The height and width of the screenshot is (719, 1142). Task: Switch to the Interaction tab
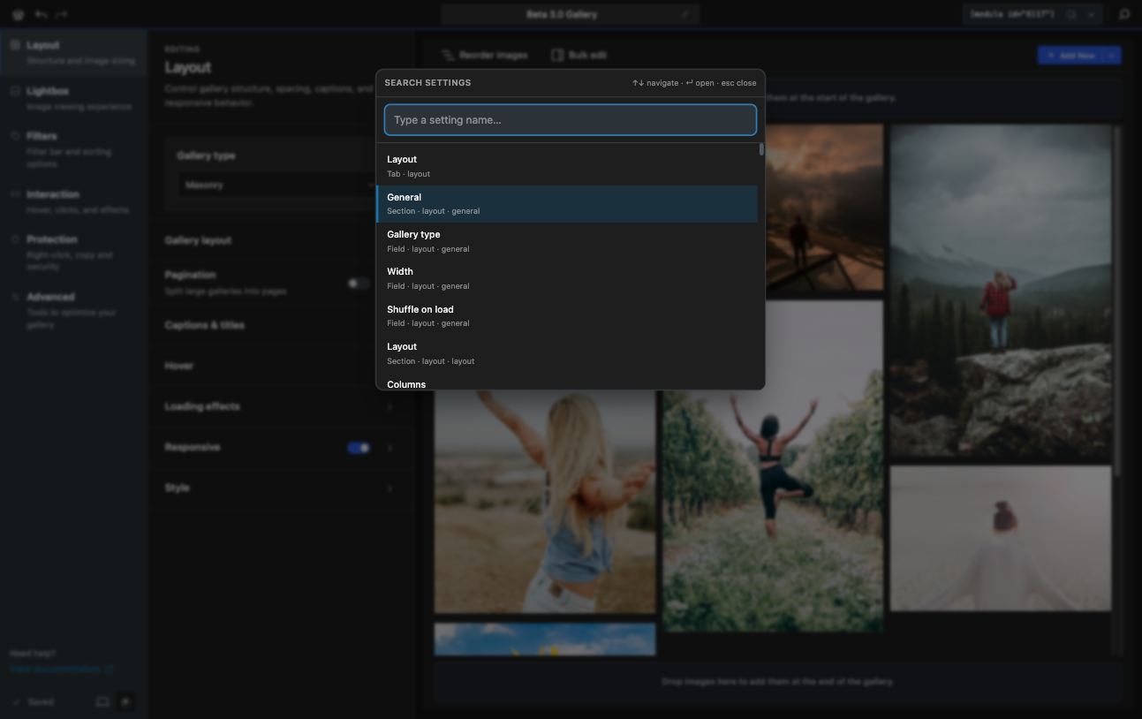[73, 201]
